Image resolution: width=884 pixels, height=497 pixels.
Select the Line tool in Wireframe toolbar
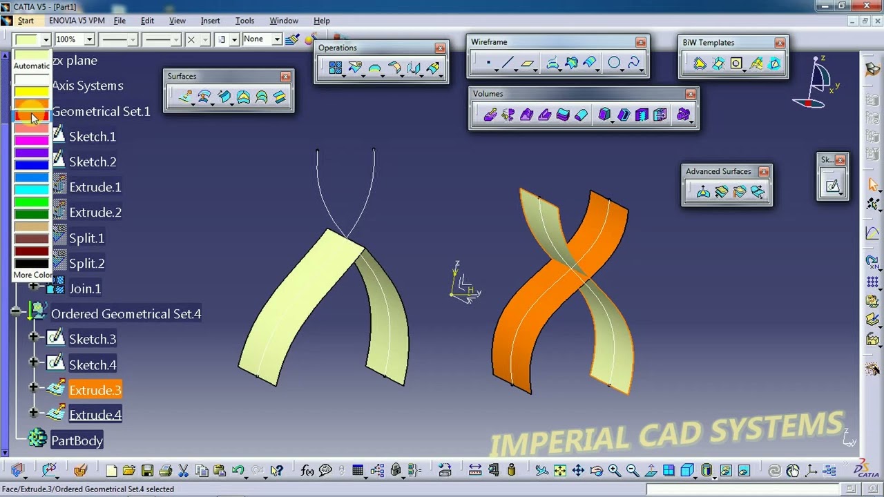pos(508,64)
